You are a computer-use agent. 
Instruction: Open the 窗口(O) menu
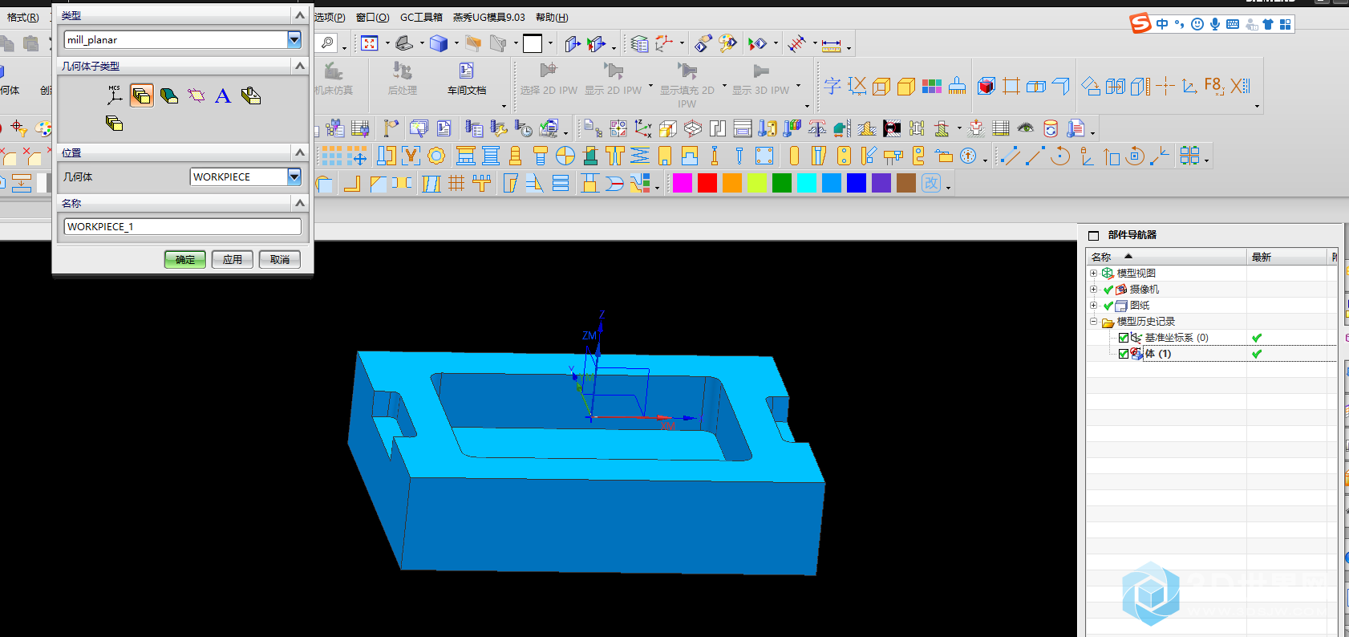[373, 17]
